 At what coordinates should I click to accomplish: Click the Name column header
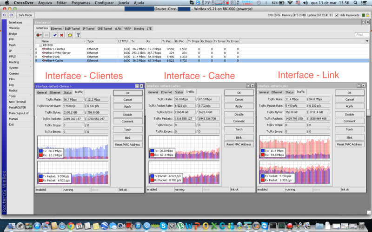click(x=64, y=41)
